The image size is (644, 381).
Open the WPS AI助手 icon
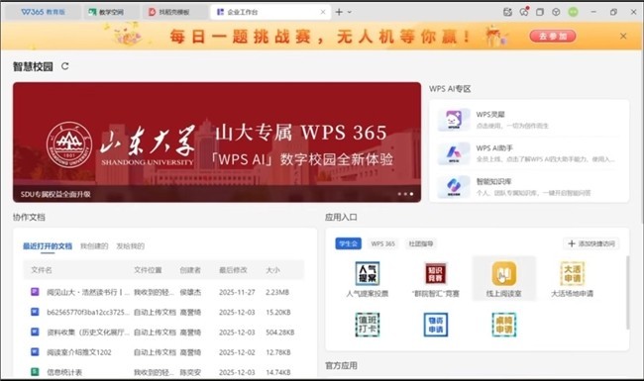pyautogui.click(x=454, y=153)
